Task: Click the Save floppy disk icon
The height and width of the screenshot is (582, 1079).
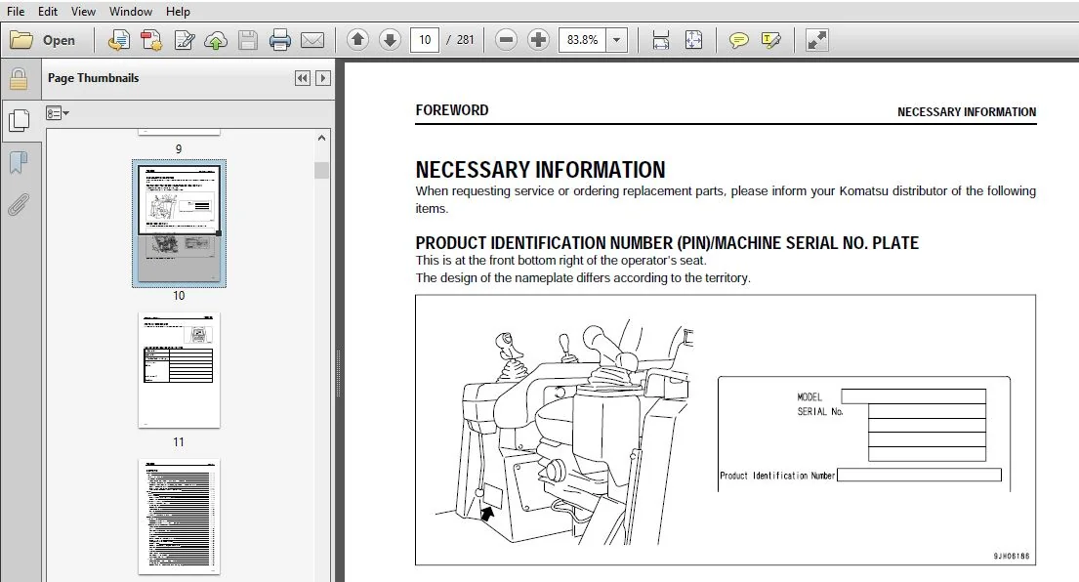Action: coord(248,40)
